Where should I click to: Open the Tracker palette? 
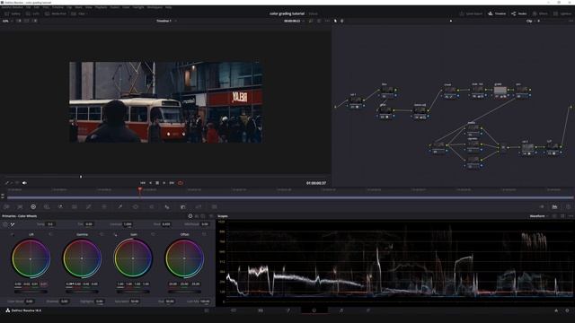[152, 207]
